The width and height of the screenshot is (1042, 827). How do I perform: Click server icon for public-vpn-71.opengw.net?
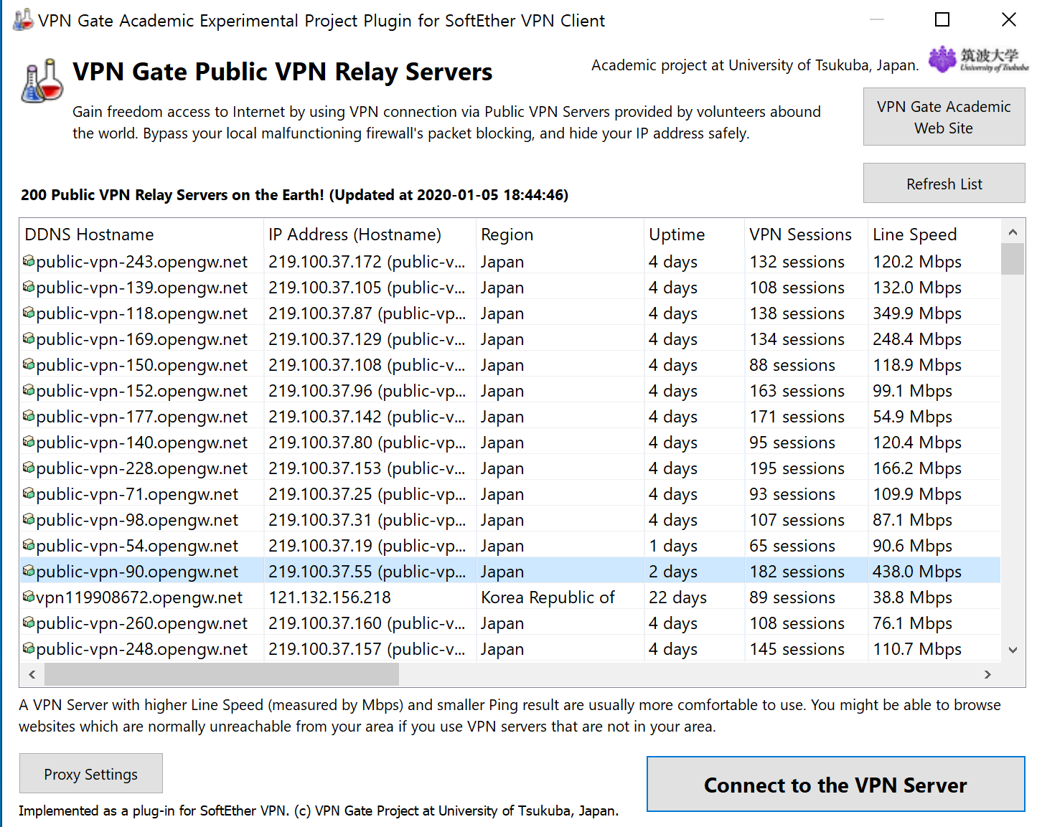click(29, 493)
